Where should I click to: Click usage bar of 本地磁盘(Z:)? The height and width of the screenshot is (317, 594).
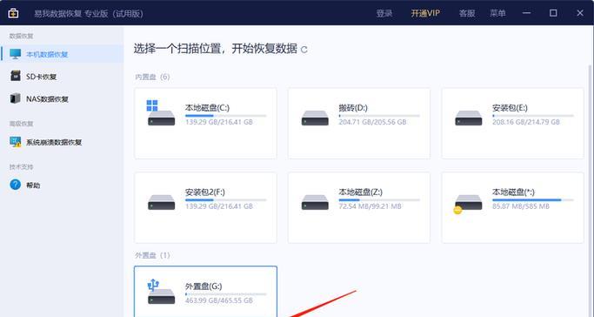point(379,199)
